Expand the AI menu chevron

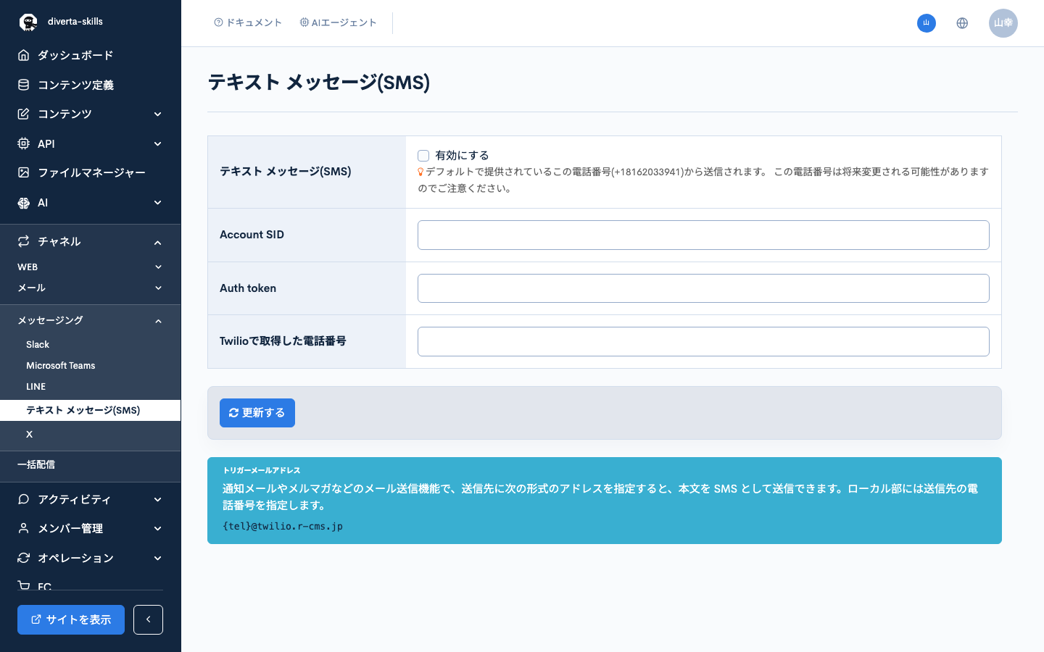pos(158,203)
